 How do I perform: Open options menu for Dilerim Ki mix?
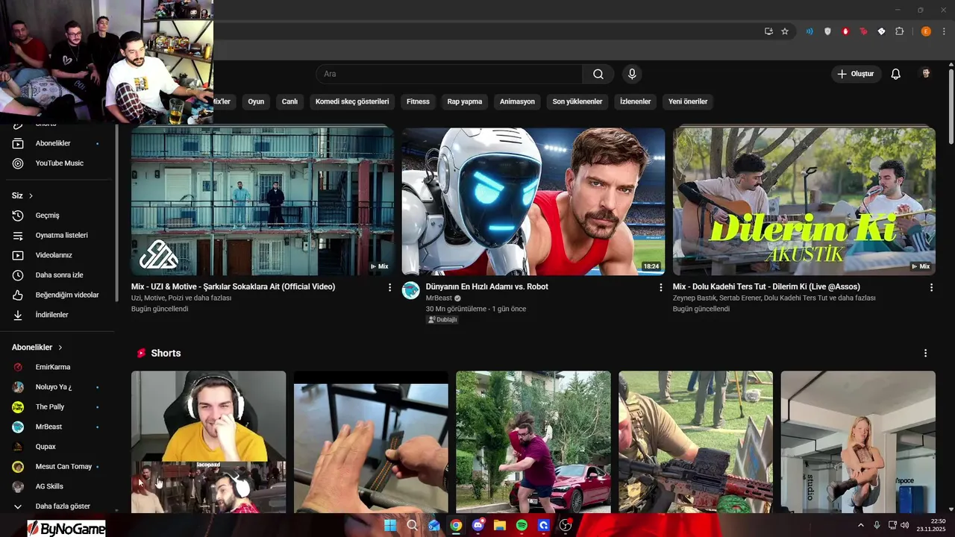[931, 287]
